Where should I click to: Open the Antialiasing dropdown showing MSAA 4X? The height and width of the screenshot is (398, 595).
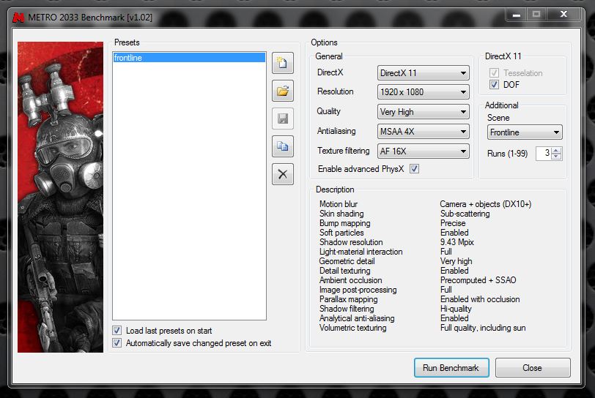(x=423, y=132)
